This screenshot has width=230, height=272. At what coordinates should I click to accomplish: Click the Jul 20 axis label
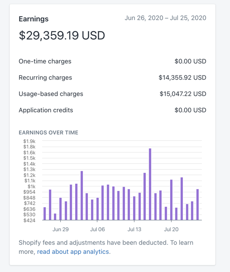(171, 229)
